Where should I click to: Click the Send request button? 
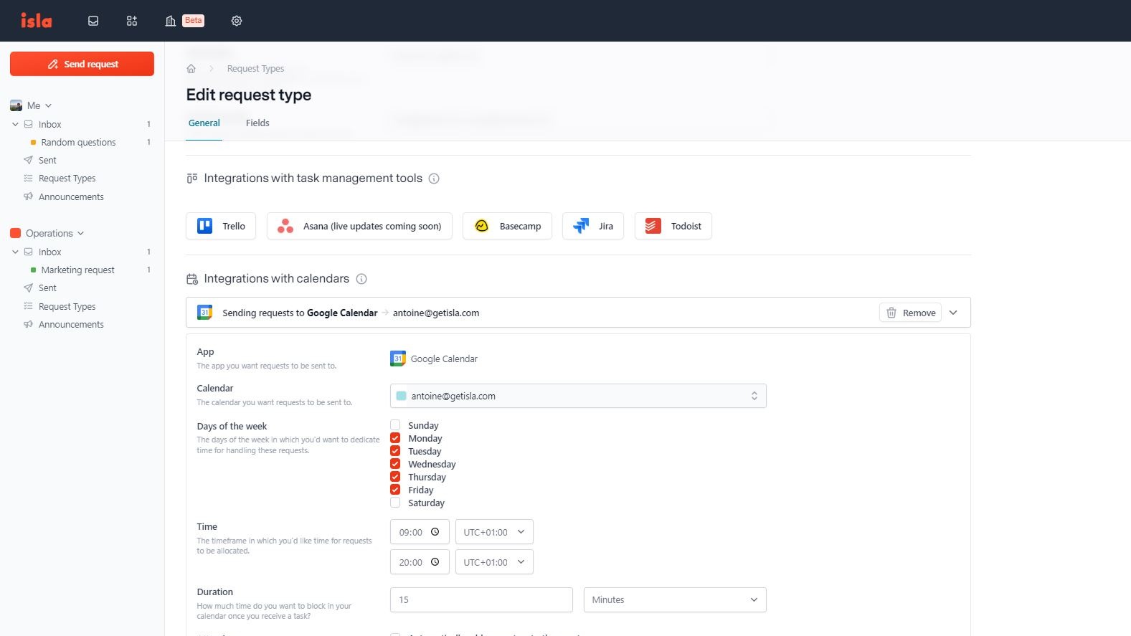(82, 64)
